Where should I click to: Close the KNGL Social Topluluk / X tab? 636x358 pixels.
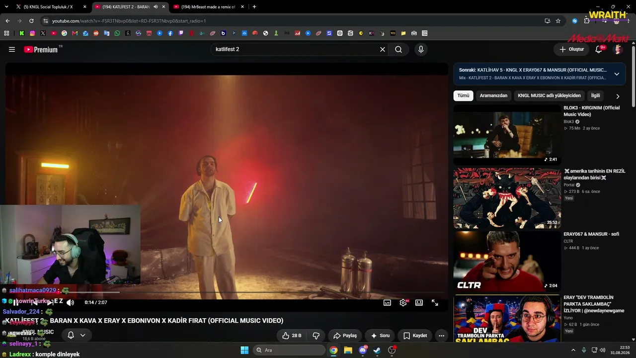tap(84, 7)
